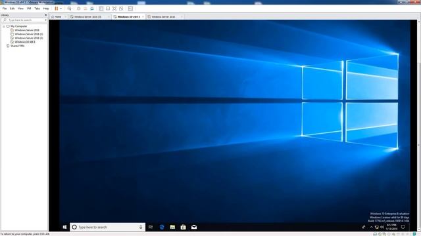Launch Microsoft Edge from the guest taskbar
Viewport: 421px width, 236px height.
click(x=162, y=227)
